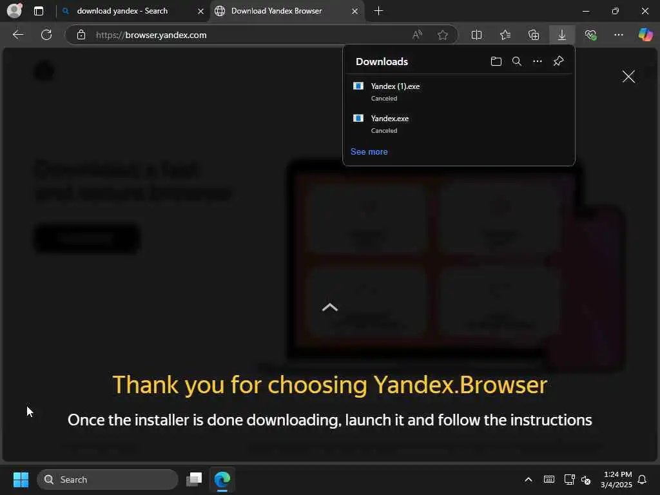Open the muted volume tray icon
The height and width of the screenshot is (495, 660).
(x=586, y=480)
